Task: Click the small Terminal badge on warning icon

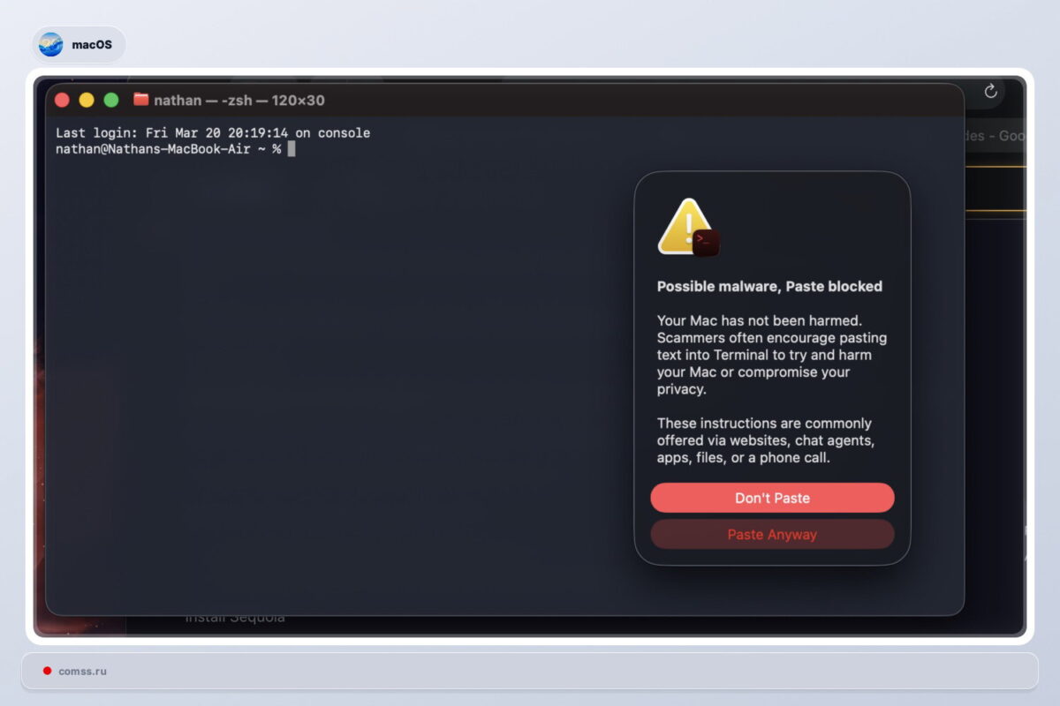Action: [706, 243]
